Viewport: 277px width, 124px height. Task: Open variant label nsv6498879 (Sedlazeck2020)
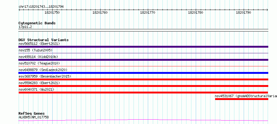point(43,70)
